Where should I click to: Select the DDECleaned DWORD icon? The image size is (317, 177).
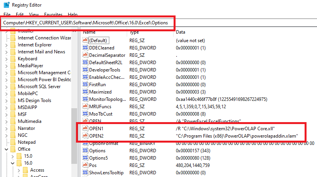[85, 48]
